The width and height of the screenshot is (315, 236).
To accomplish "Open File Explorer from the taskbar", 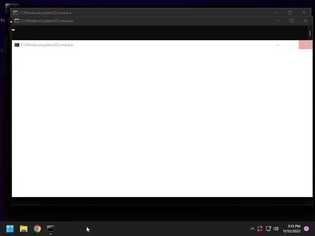I will click(x=23, y=229).
